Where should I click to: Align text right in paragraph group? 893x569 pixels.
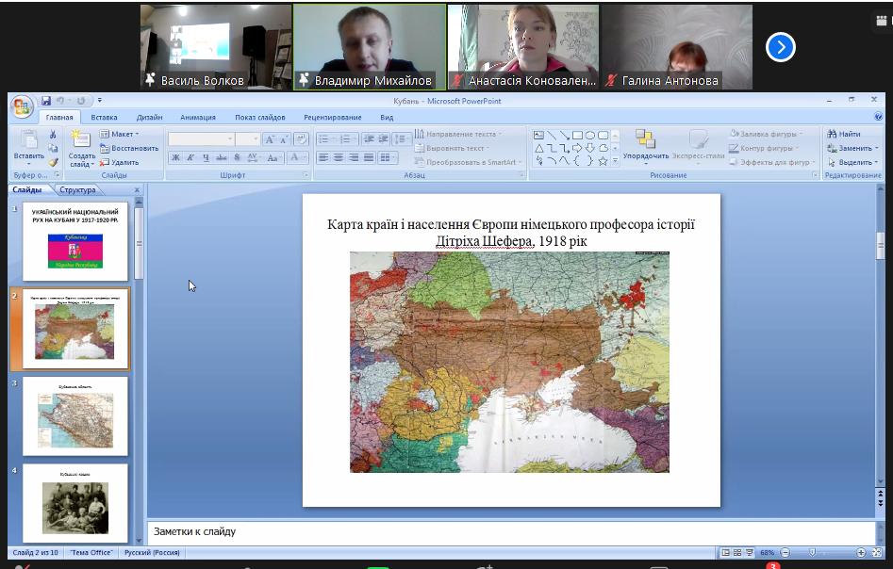pyautogui.click(x=354, y=157)
